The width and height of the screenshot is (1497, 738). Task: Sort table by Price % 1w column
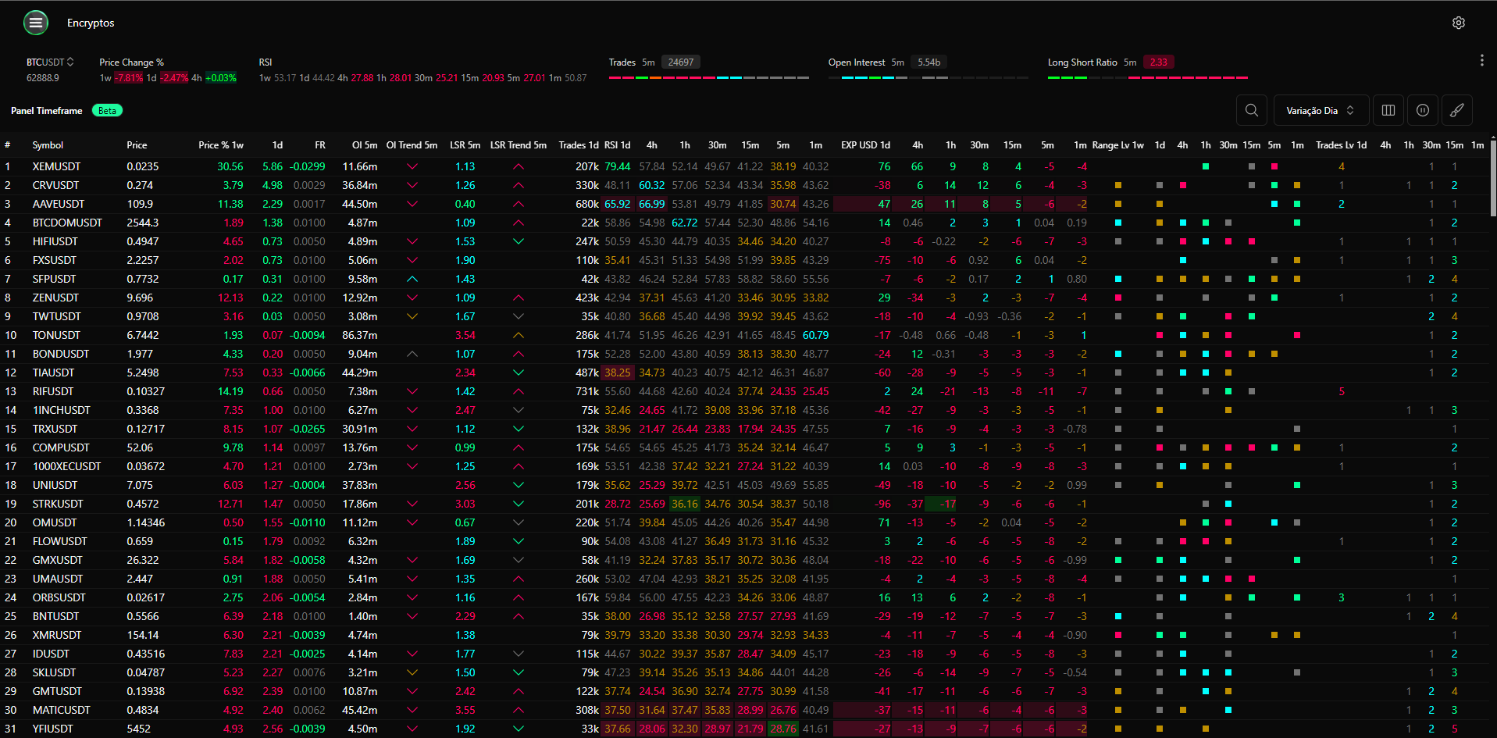[x=220, y=145]
